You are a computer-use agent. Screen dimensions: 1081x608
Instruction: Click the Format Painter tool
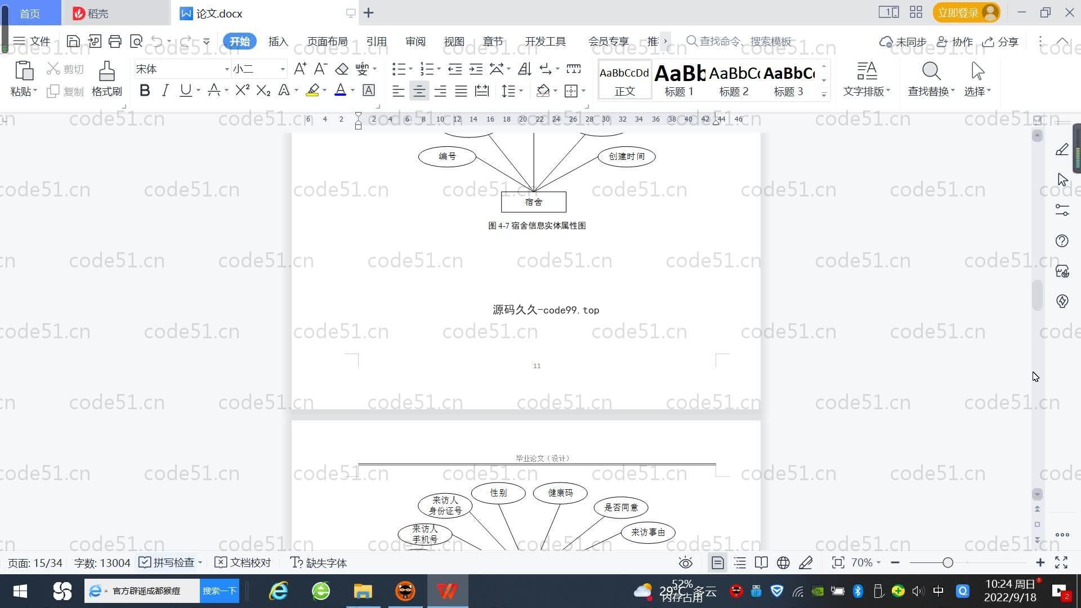click(x=106, y=79)
